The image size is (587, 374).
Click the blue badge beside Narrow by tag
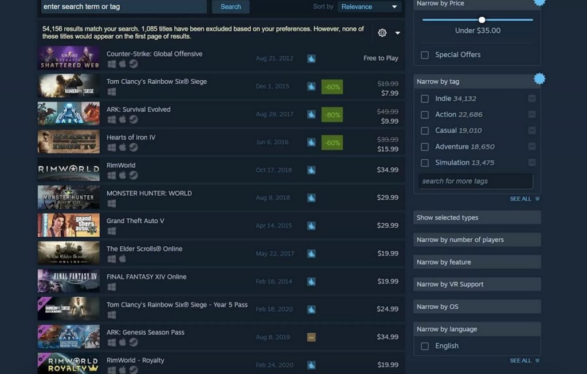click(x=539, y=78)
